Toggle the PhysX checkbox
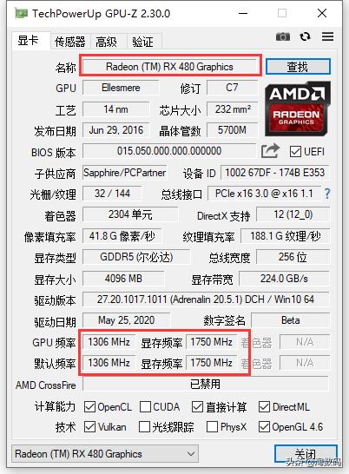The width and height of the screenshot is (349, 474). 212,427
